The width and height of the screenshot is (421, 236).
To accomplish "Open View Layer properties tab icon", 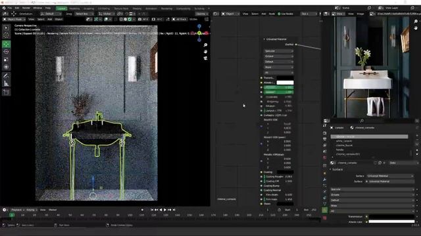I will pyautogui.click(x=324, y=146).
